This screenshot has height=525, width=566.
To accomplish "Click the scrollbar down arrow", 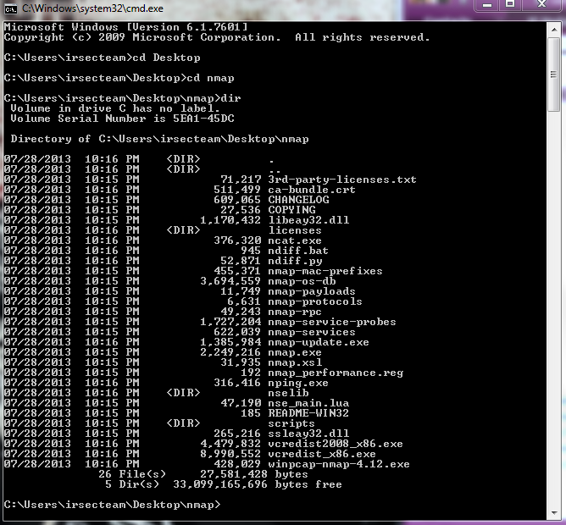I will [x=554, y=511].
